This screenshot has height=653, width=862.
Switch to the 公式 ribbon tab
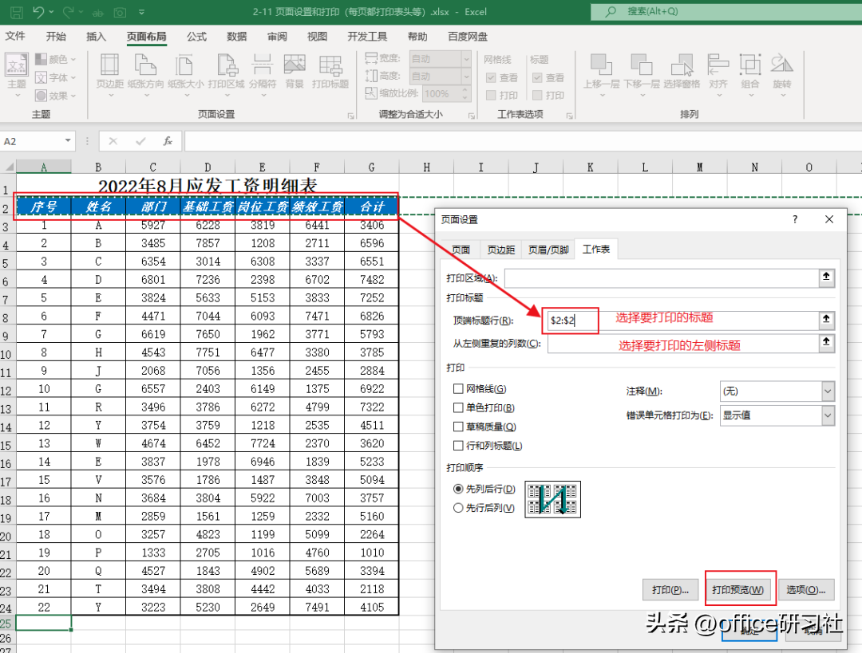[196, 36]
